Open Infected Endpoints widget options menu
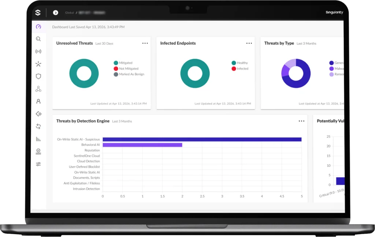 click(249, 43)
